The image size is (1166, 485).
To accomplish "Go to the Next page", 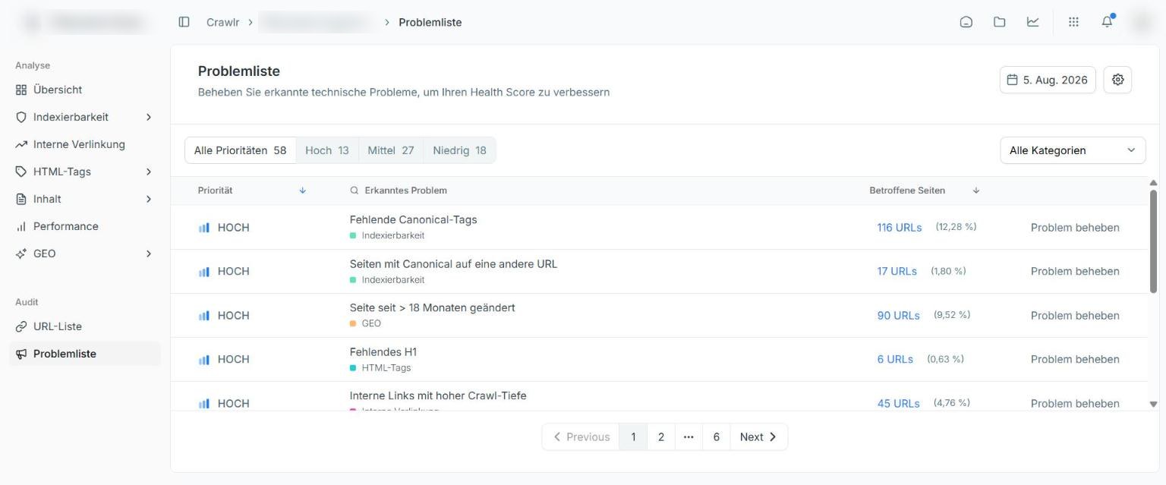I will pos(758,436).
